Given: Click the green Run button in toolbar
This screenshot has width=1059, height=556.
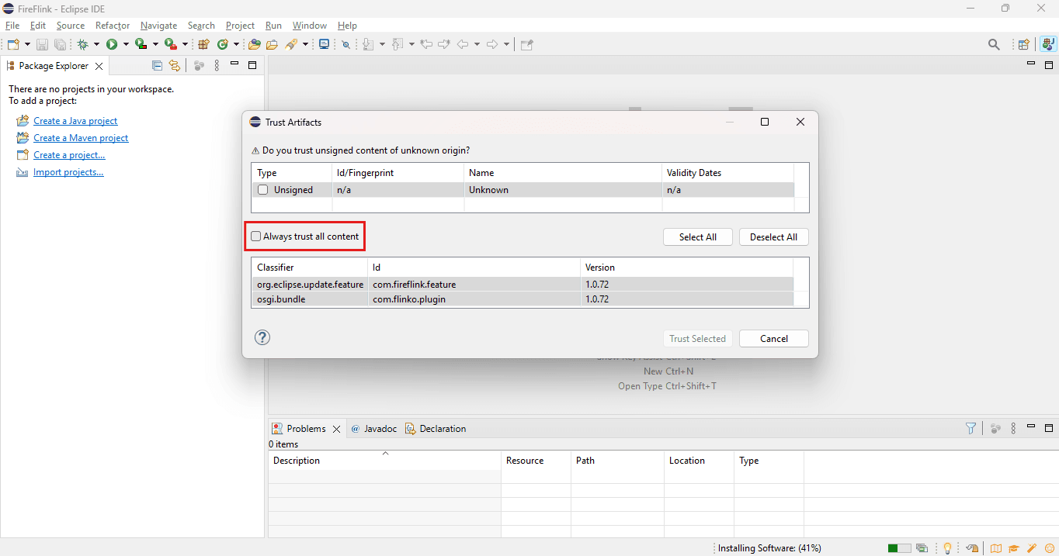Looking at the screenshot, I should click(112, 45).
